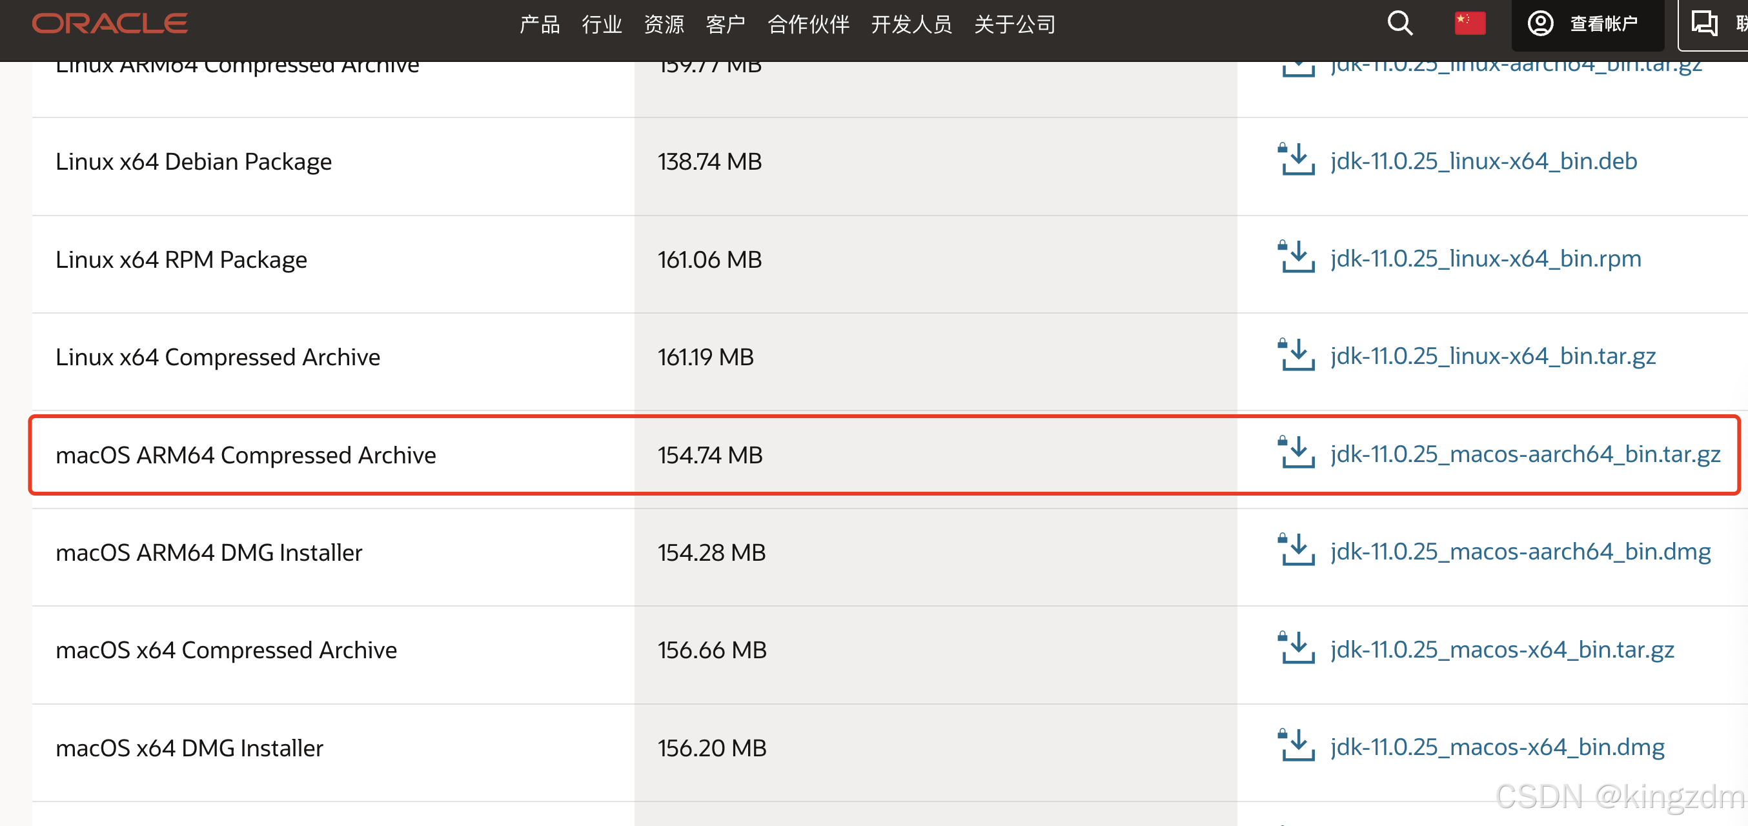The width and height of the screenshot is (1748, 826).
Task: Click the Oracle logo
Action: click(x=110, y=24)
